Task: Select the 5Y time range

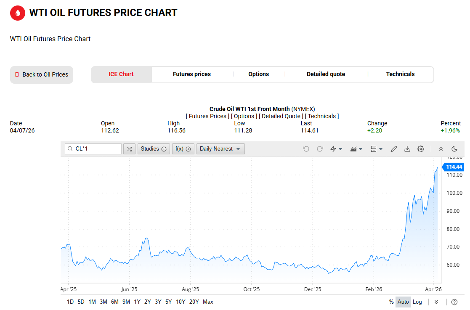Action: 168,302
